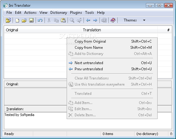176x139 pixels.
Task: Open a file using the open folder icon
Action: point(24,20)
